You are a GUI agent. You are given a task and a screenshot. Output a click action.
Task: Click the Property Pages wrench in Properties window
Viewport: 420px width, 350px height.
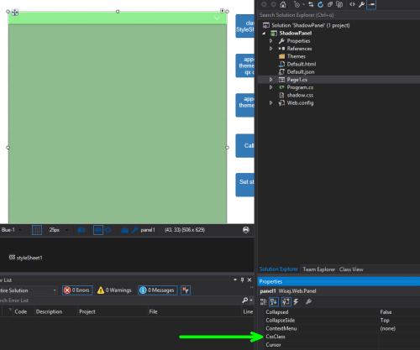308,301
